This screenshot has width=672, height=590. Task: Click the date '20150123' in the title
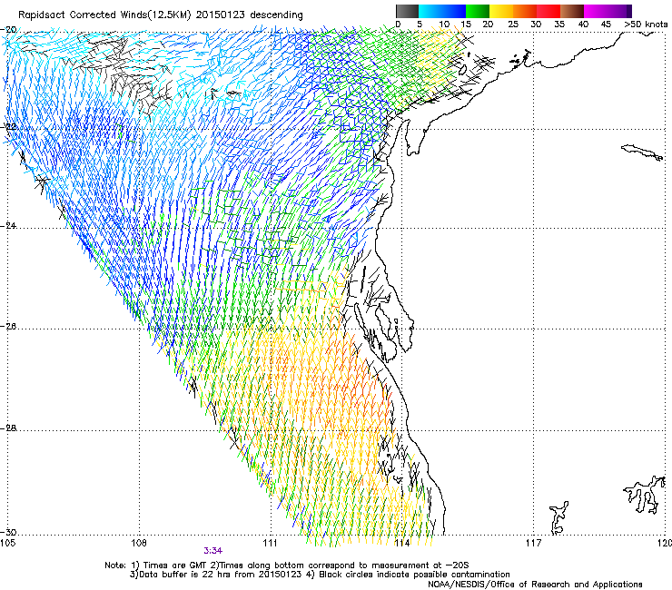tap(221, 15)
